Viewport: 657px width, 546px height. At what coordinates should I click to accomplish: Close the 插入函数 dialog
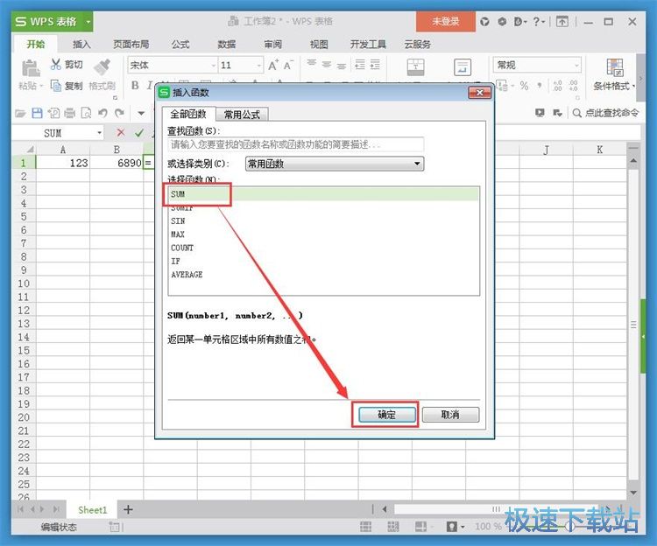coord(479,93)
